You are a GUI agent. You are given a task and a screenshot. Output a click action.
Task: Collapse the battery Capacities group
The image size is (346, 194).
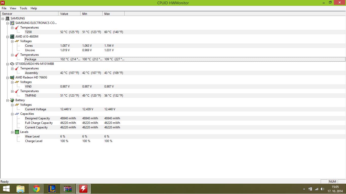click(x=12, y=114)
